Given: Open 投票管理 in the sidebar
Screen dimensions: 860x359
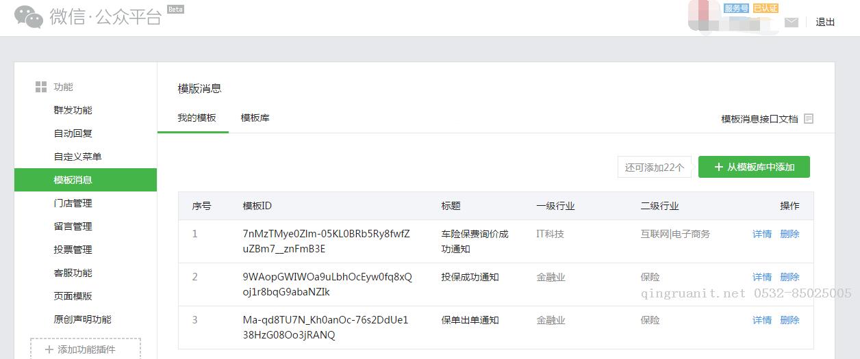Looking at the screenshot, I should [73, 250].
